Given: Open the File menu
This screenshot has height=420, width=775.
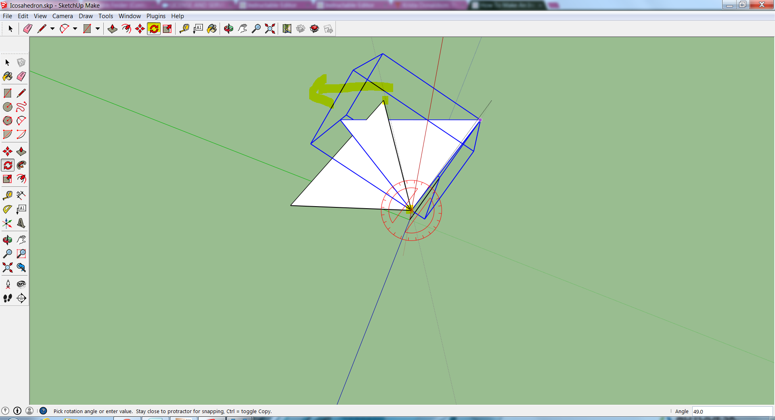Looking at the screenshot, I should [7, 16].
